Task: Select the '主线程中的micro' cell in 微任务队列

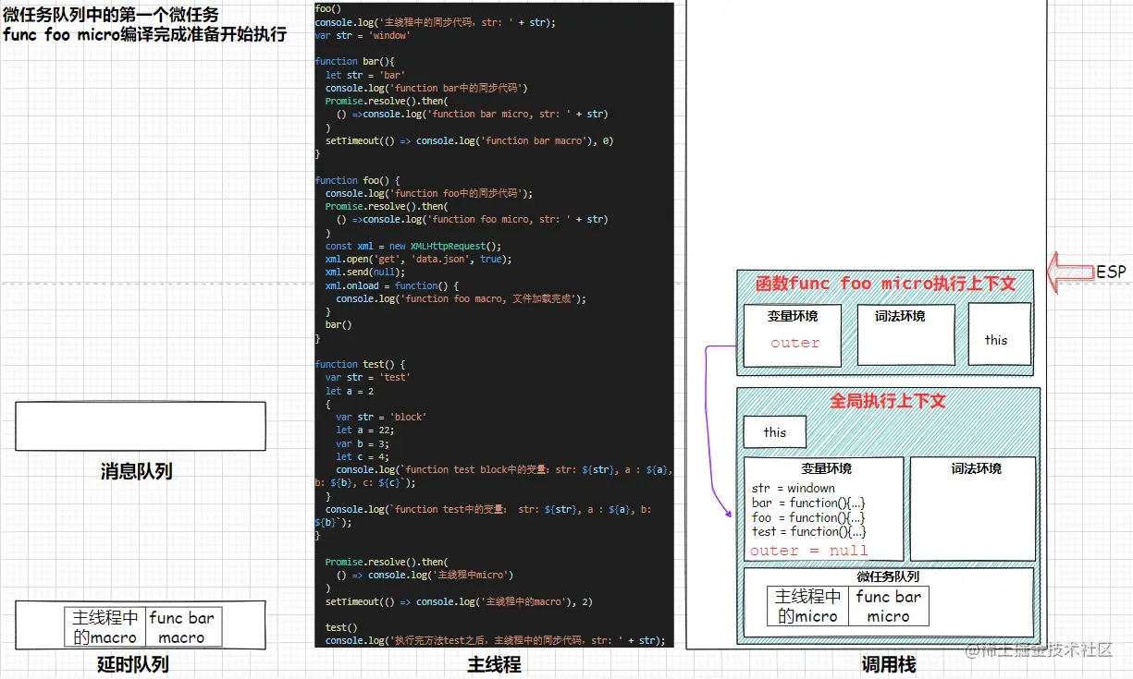Action: [x=808, y=606]
